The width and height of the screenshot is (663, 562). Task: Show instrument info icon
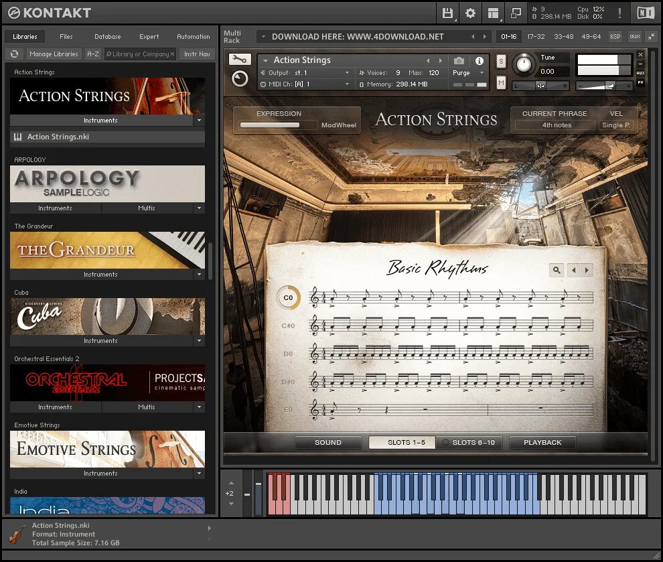coord(479,61)
